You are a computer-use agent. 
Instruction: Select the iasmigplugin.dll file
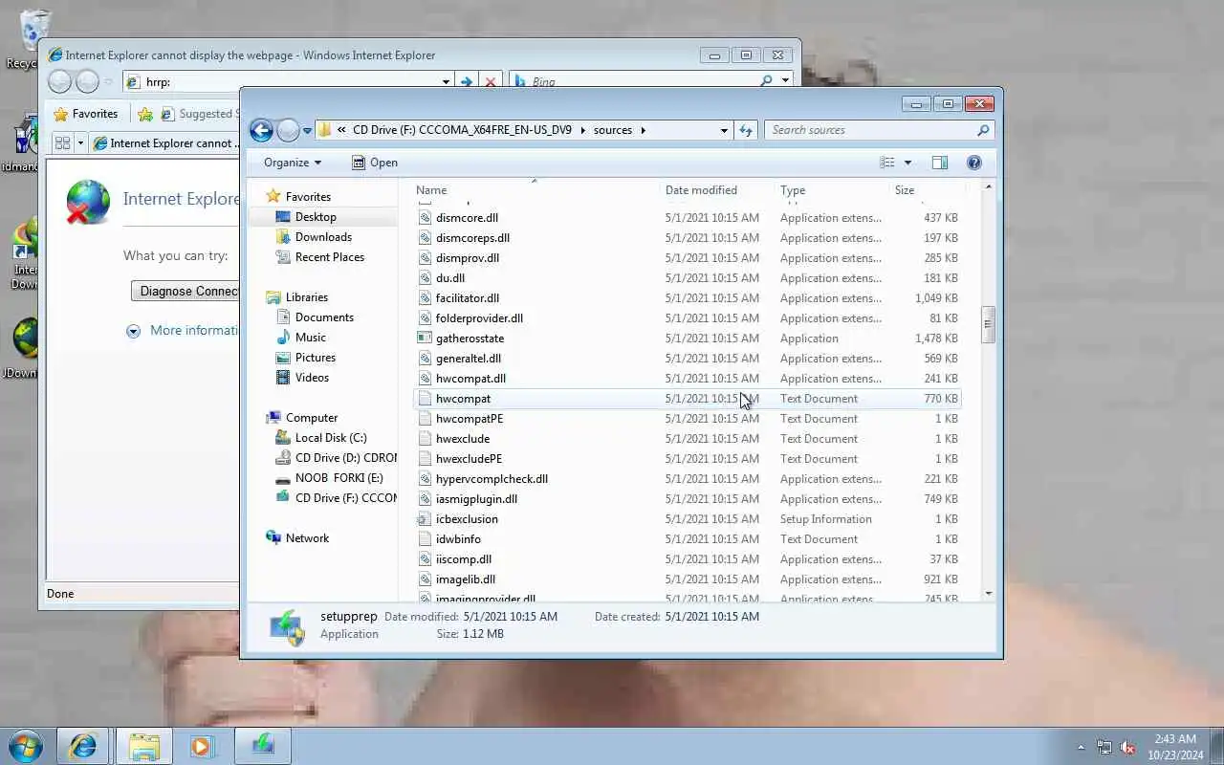click(476, 499)
